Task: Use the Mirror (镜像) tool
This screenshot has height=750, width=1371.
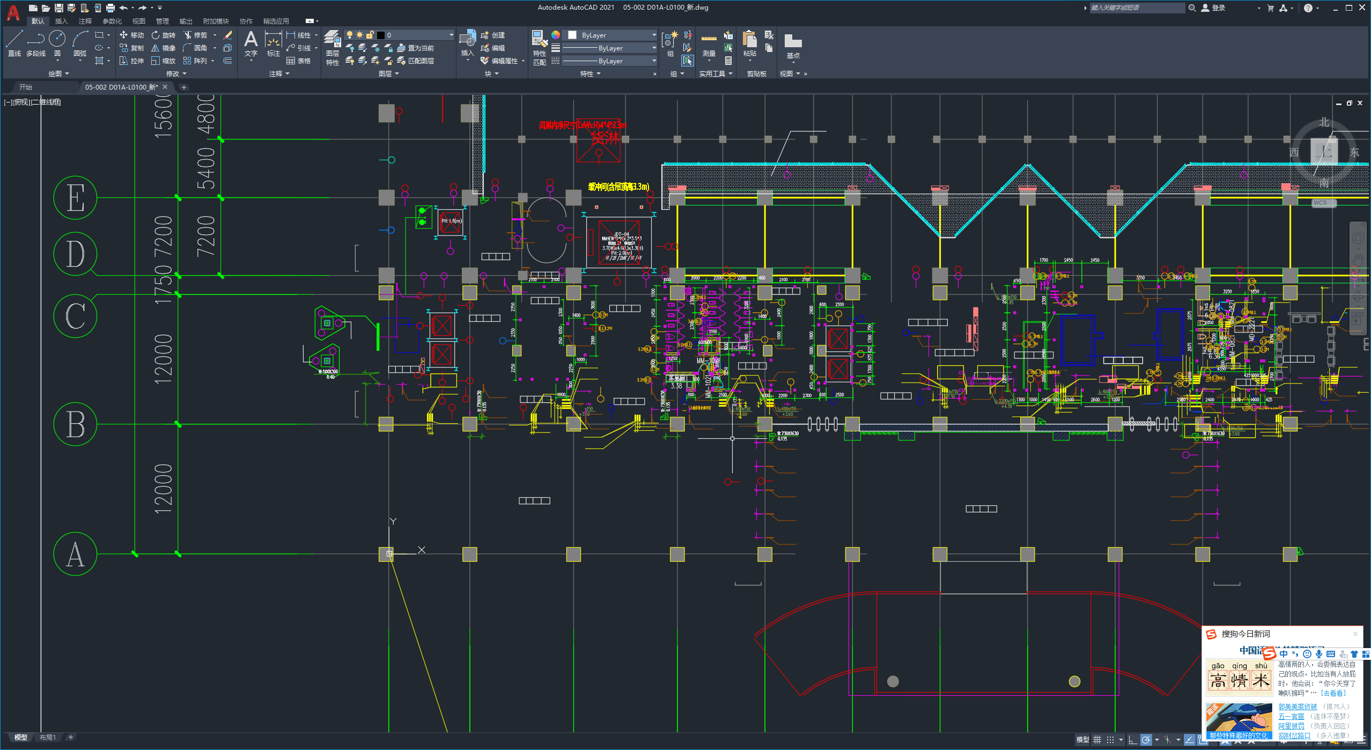Action: click(x=164, y=48)
